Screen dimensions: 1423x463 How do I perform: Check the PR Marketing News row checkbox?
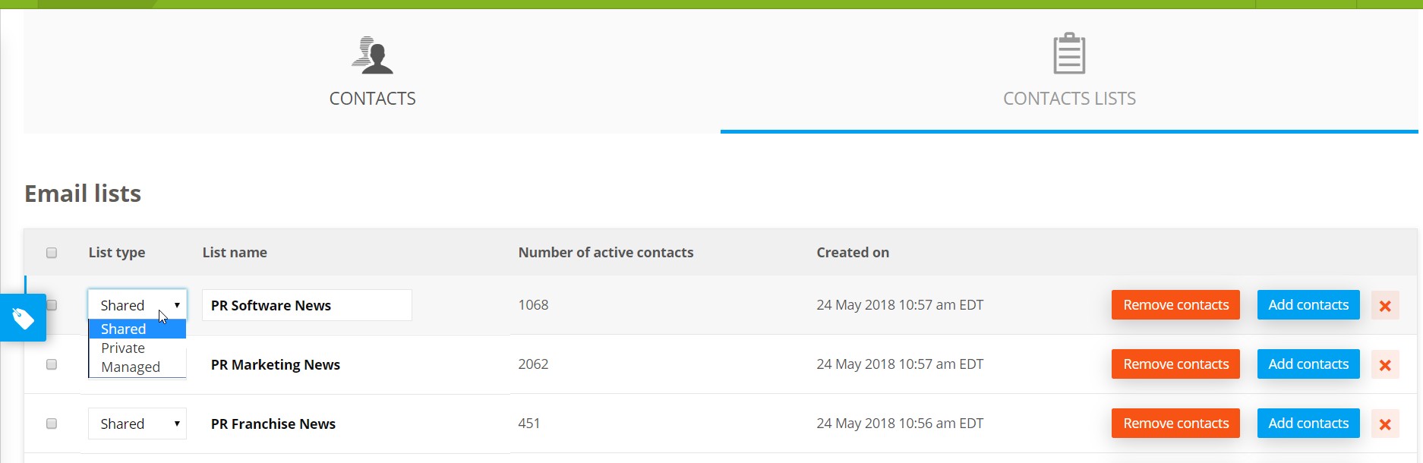[x=52, y=364]
